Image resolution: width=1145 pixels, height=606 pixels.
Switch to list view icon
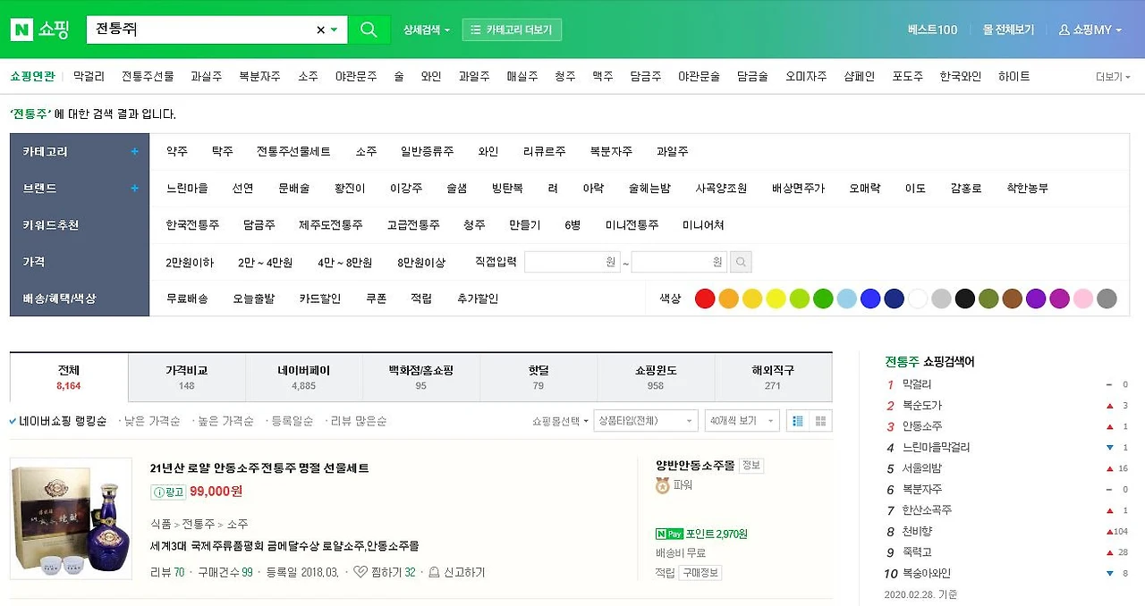pyautogui.click(x=798, y=421)
